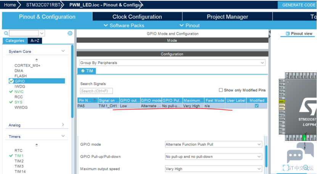Click the green check icon on TIM tab

tap(83, 71)
